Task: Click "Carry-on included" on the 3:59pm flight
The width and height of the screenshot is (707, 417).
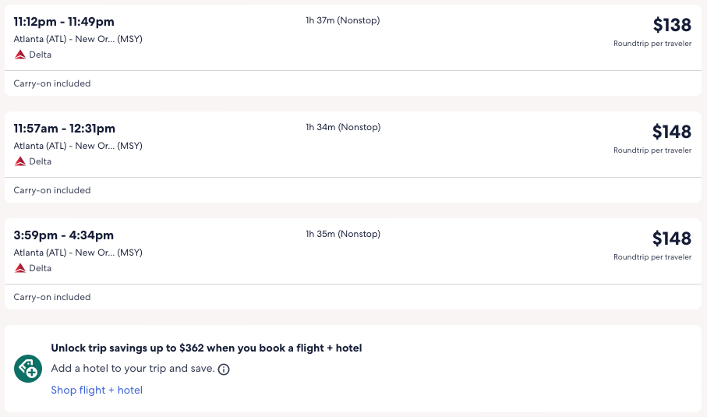Action: click(52, 297)
